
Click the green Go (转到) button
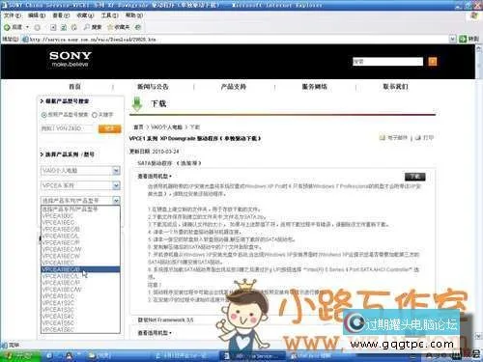point(469,39)
